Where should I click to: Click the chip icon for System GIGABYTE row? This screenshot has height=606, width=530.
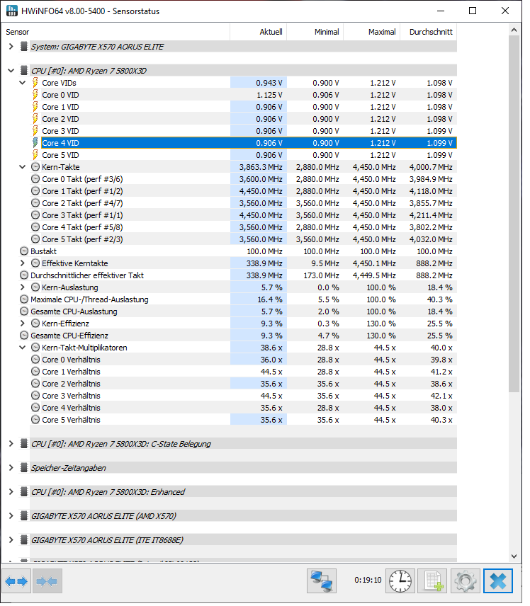pyautogui.click(x=24, y=47)
